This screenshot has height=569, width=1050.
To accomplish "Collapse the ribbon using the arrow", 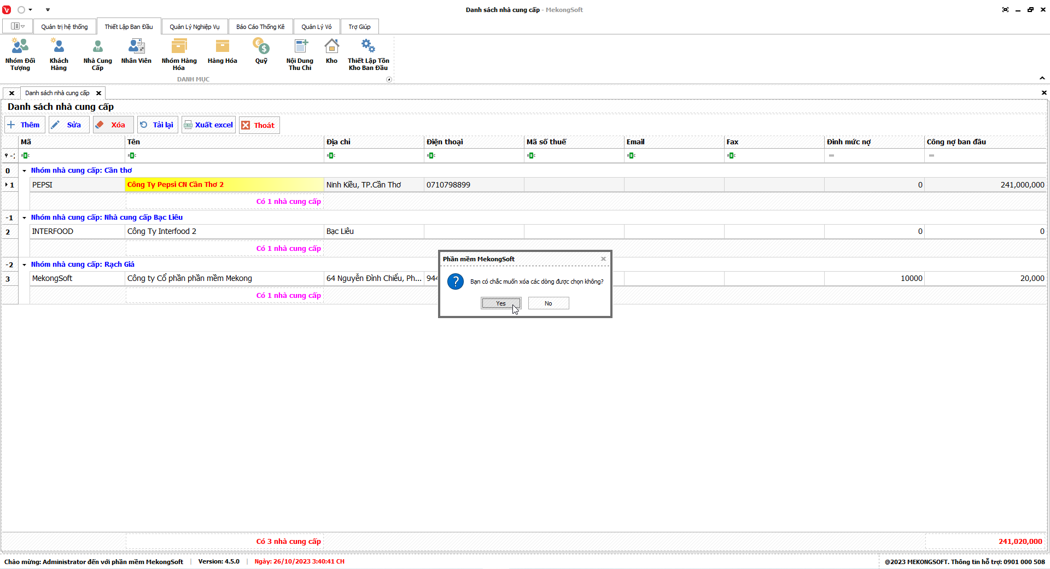I will pyautogui.click(x=1042, y=78).
